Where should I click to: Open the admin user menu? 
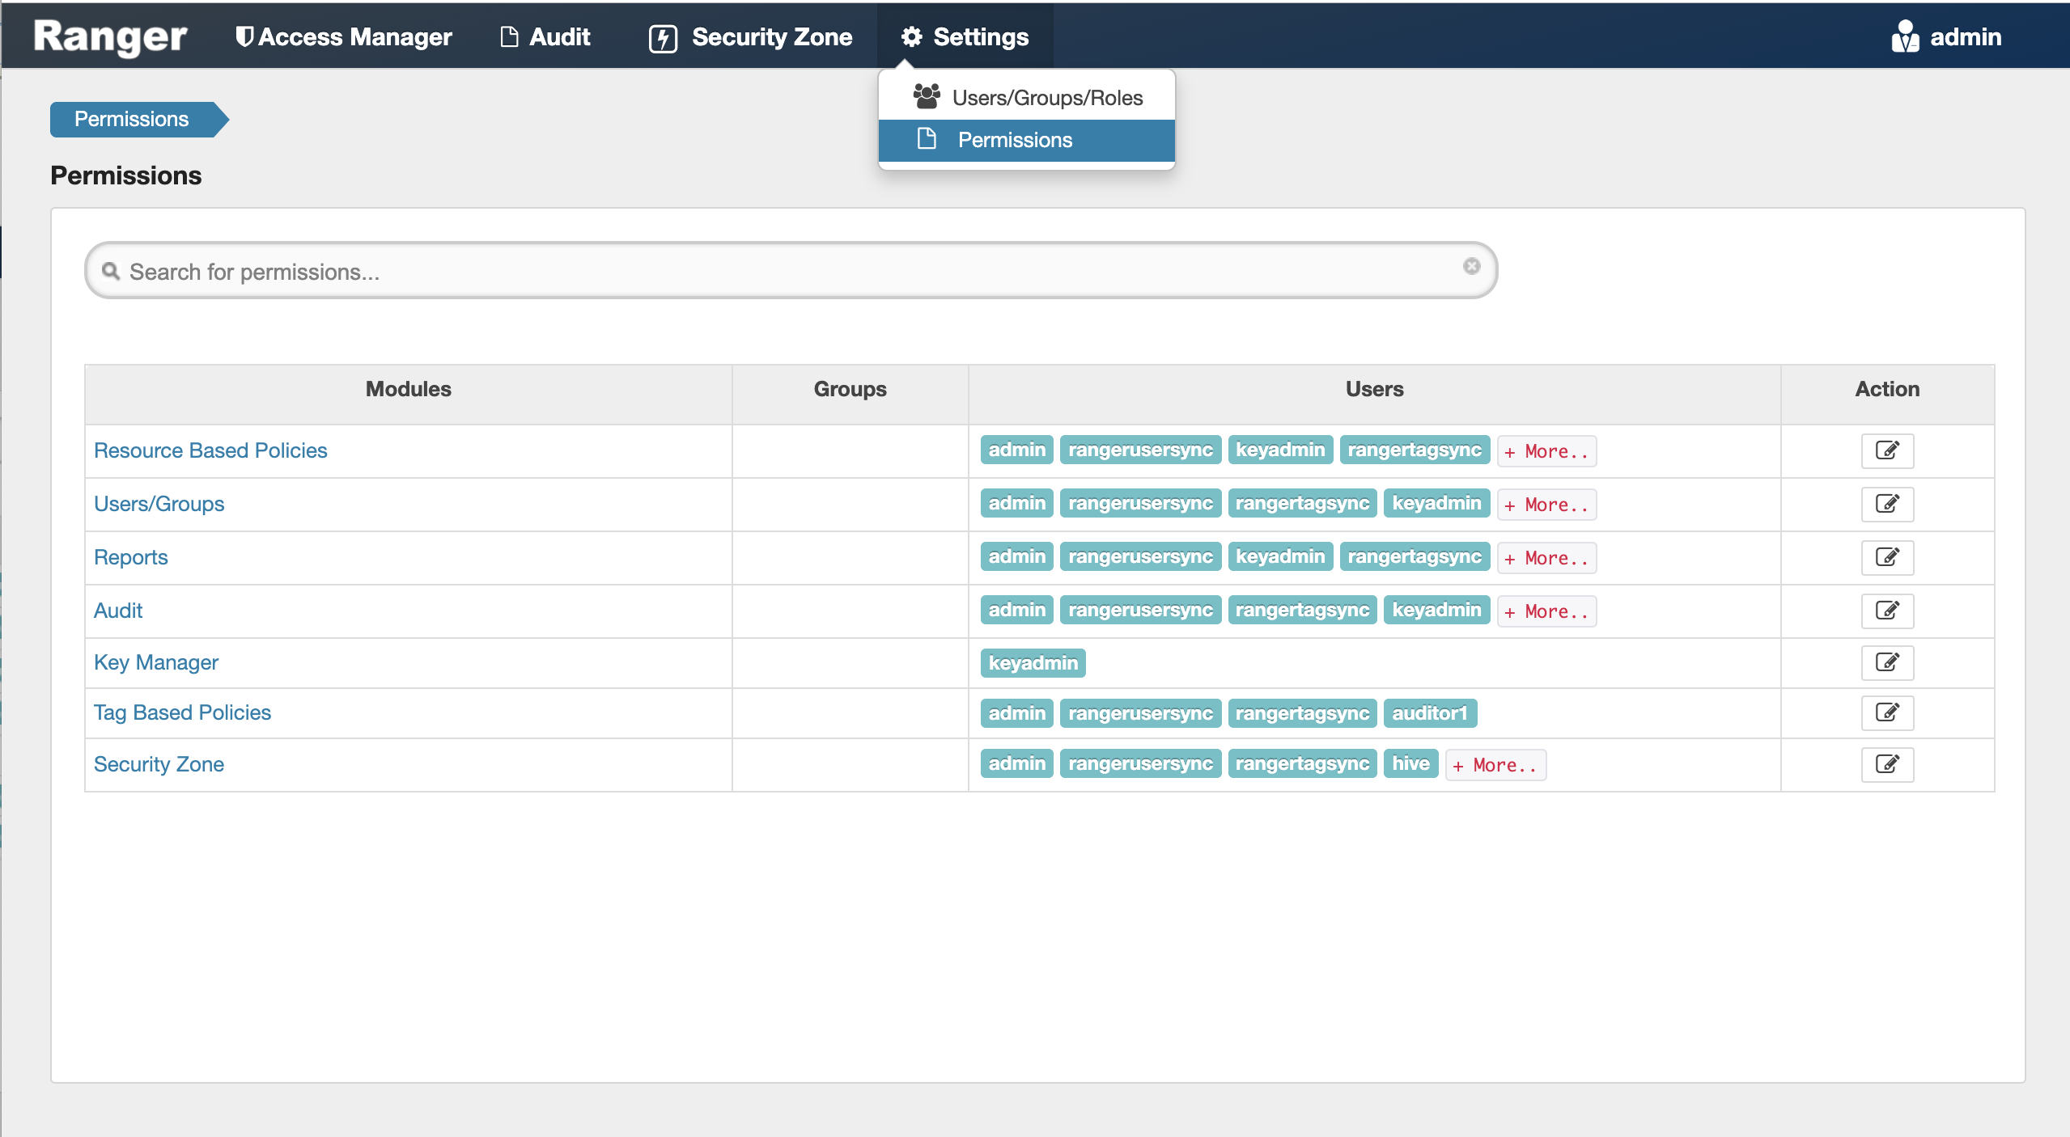tap(1946, 36)
